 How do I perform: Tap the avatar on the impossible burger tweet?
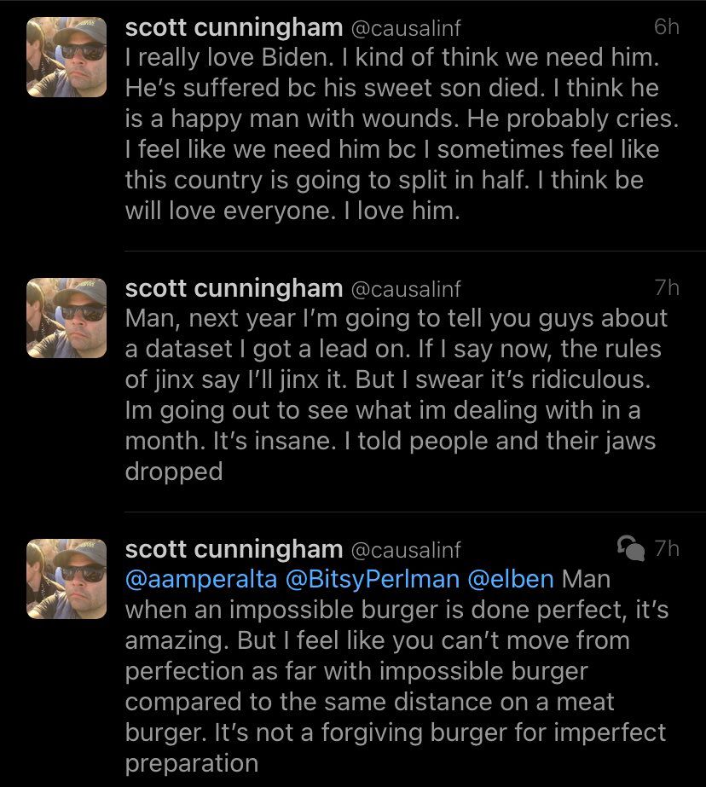[67, 579]
